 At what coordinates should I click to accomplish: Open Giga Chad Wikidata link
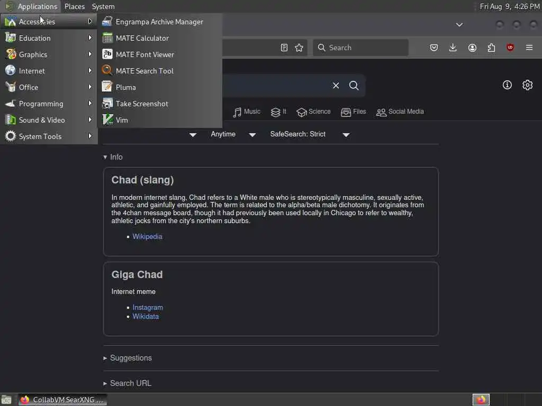tap(146, 316)
